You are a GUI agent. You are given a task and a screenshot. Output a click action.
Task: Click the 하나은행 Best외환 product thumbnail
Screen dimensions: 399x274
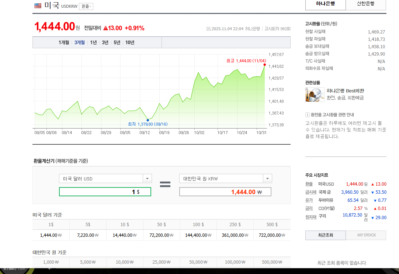click(315, 95)
